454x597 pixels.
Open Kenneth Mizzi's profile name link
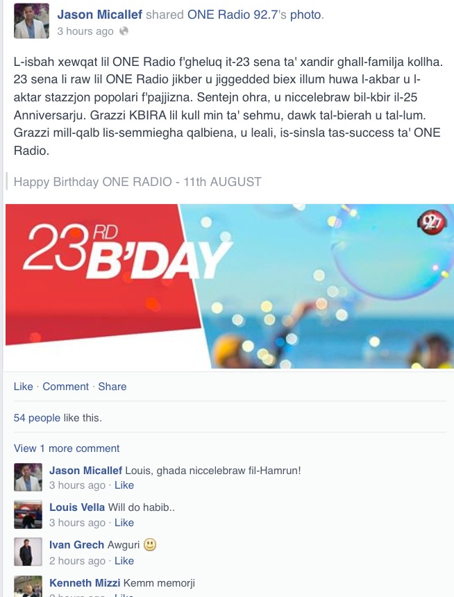click(85, 583)
